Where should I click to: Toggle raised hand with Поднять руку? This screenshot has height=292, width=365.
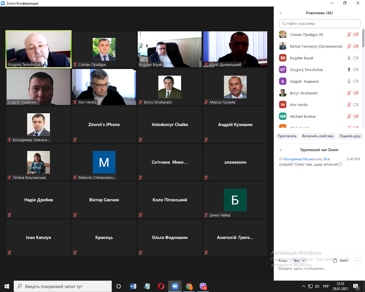pos(350,136)
